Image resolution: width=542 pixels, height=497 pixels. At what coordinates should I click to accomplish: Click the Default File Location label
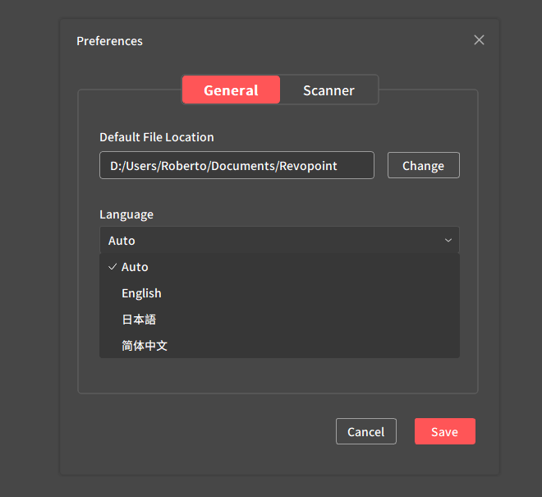156,137
